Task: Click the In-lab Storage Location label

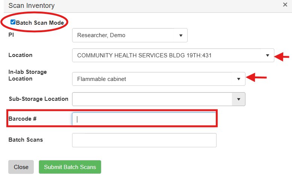Action: point(27,75)
